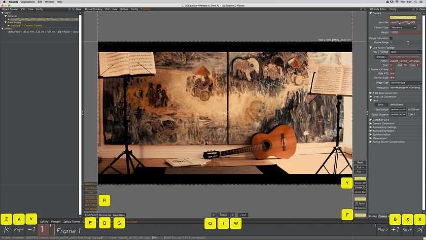The height and width of the screenshot is (240, 426).
Task: Click the Identifier input field
Action: click(405, 22)
